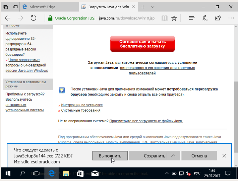Select the Загрузить Java для Win tab
Image resolution: width=238 pixels, height=181 pixels.
(109, 7)
